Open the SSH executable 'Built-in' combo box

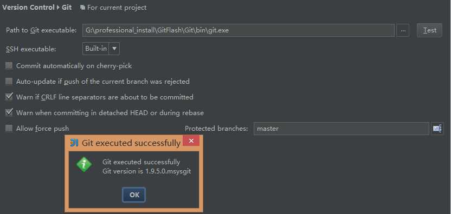pos(101,49)
